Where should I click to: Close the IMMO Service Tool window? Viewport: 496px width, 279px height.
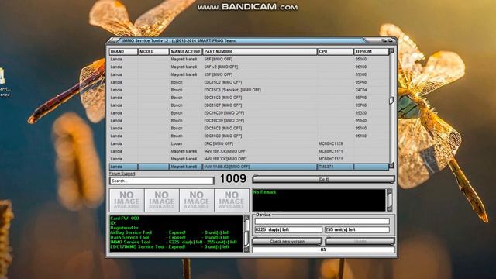click(390, 40)
